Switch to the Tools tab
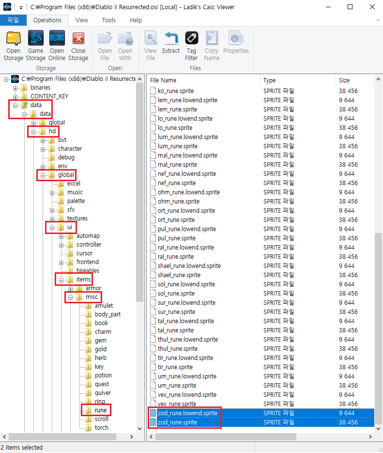The height and width of the screenshot is (453, 383). pos(109,20)
